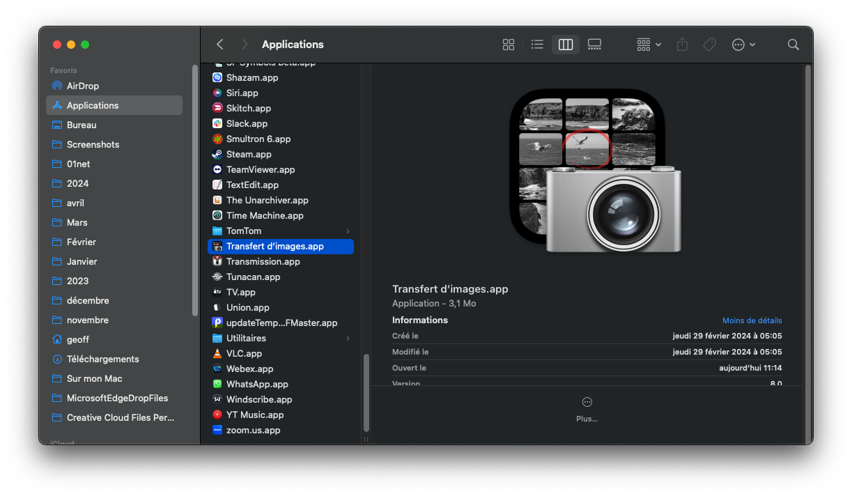Screen dimensions: 852x496
Task: Open Bureau in the sidebar
Action: (x=114, y=125)
